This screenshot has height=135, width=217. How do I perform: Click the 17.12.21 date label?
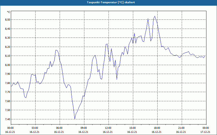click(205, 132)
